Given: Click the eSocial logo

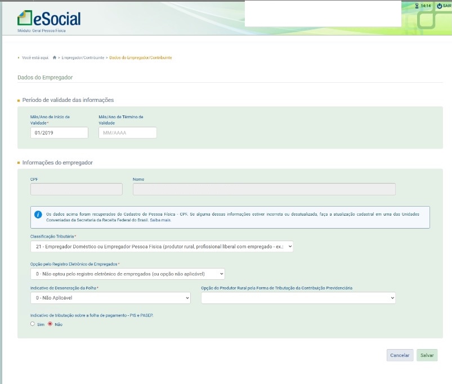Looking at the screenshot, I should [x=49, y=19].
